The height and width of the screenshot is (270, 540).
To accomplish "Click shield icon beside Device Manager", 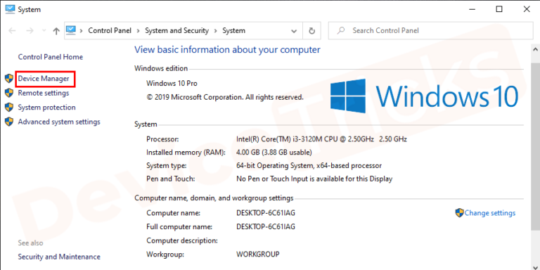I will pos(9,79).
